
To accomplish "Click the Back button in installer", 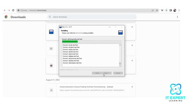I will coord(97,73).
